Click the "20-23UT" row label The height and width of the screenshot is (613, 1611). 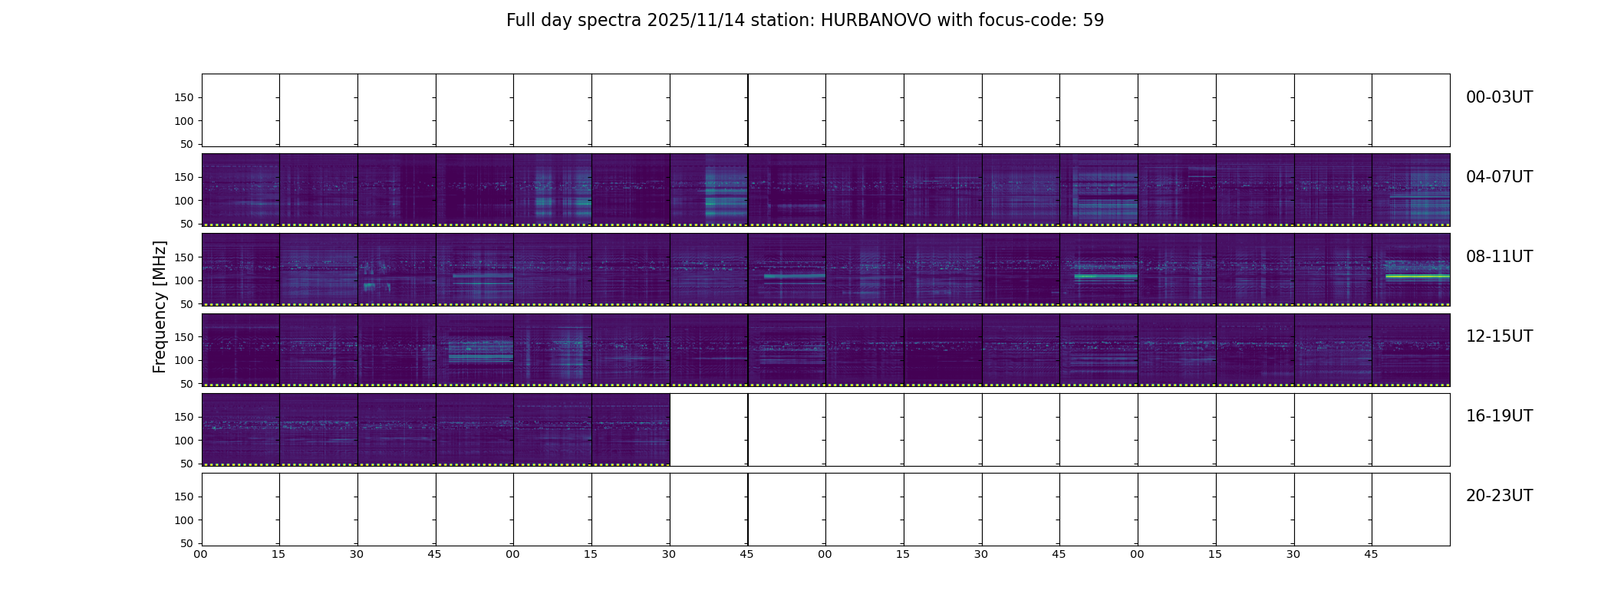point(1499,496)
